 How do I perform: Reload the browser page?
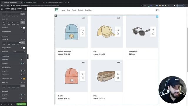[x=8, y=6]
